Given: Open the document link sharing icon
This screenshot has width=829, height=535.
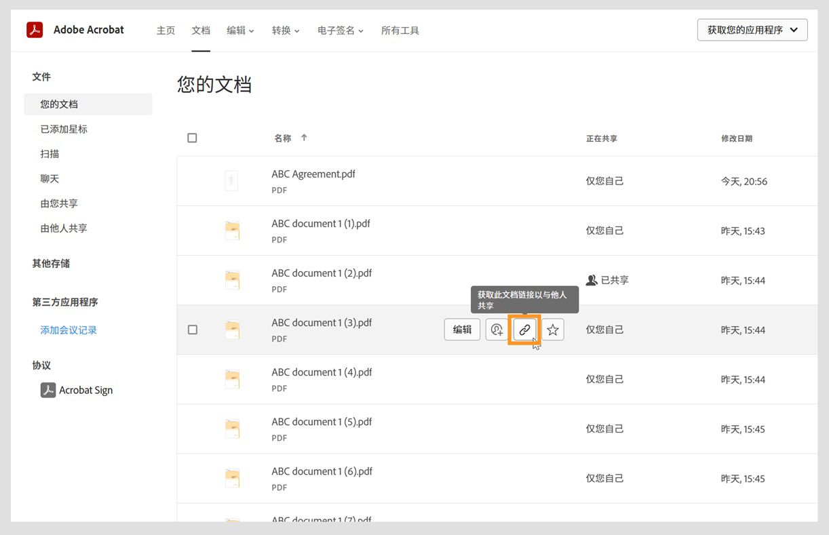Looking at the screenshot, I should click(524, 330).
